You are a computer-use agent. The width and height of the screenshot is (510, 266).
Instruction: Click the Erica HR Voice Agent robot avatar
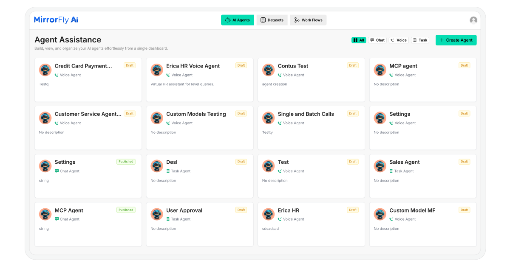point(157,70)
